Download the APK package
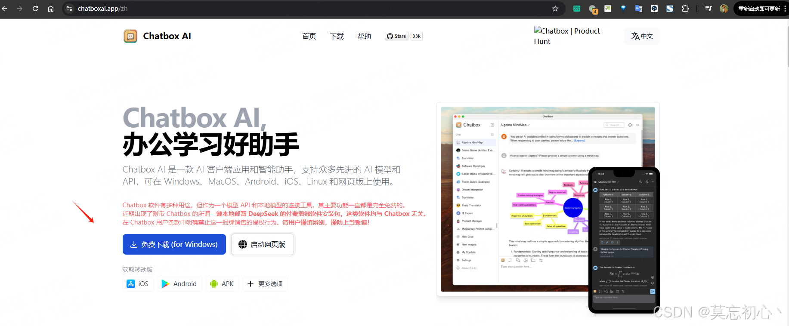Image resolution: width=789 pixels, height=326 pixels. coord(222,284)
